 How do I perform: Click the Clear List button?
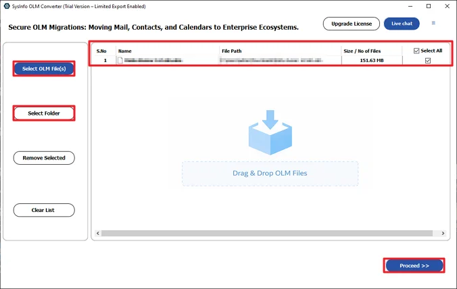[x=44, y=210]
